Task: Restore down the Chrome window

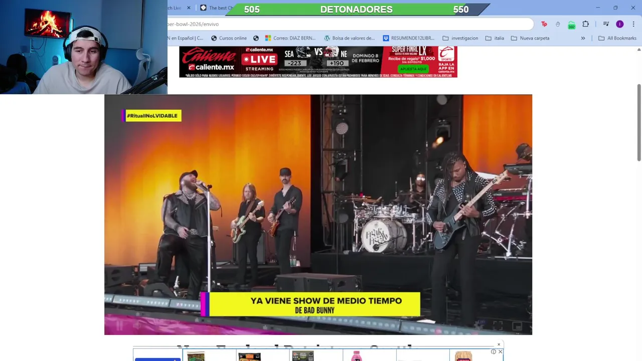Action: [x=615, y=8]
